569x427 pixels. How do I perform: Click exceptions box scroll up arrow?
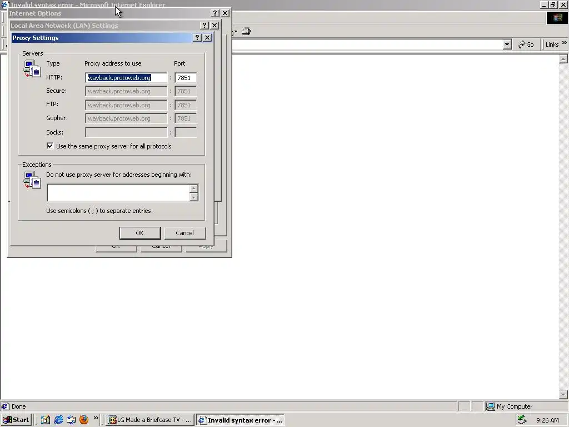194,188
